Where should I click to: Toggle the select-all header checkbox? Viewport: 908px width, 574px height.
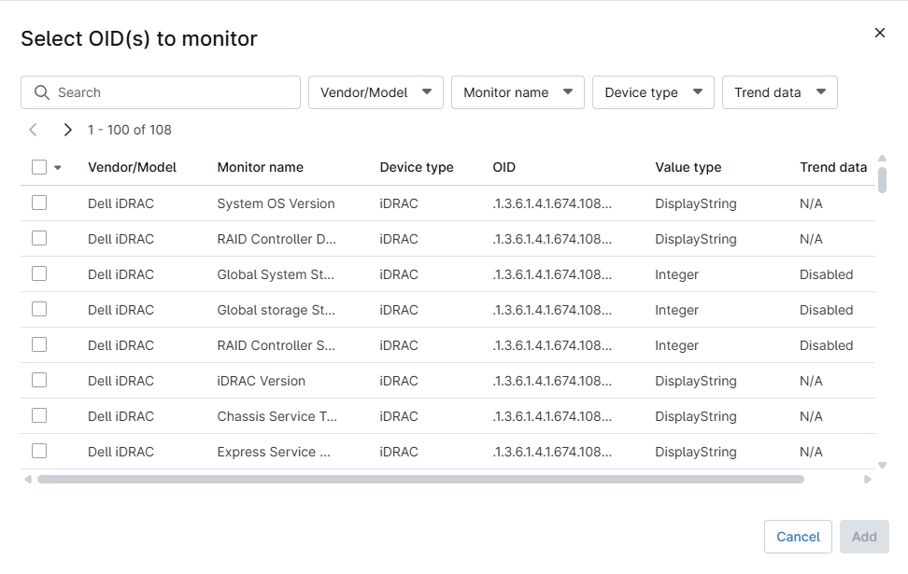[39, 167]
